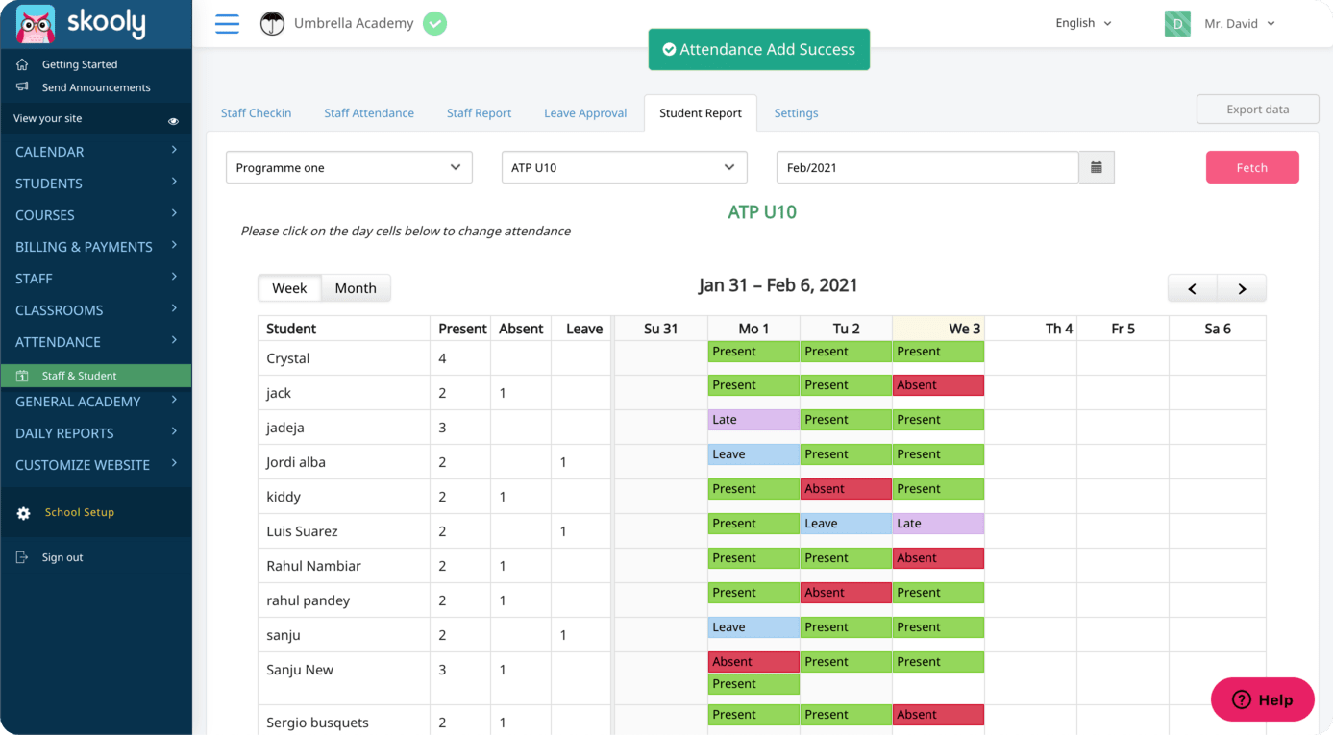Click the green verified checkmark beside Umbrella Academy
This screenshot has height=735, width=1333.
point(434,23)
